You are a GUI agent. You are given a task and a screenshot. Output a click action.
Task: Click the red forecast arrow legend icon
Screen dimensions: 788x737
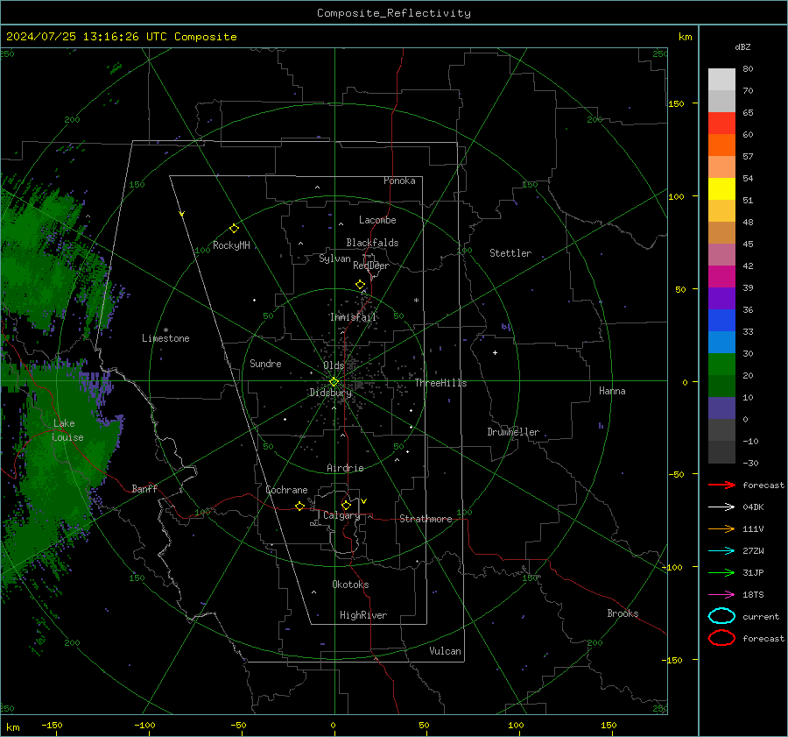721,485
